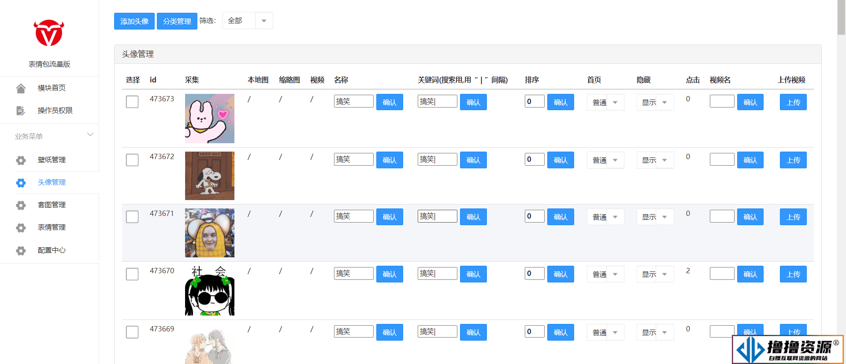Open the 隐藏 显示 dropdown in row 473670
Viewport: 846px width, 364px height.
pyautogui.click(x=655, y=274)
